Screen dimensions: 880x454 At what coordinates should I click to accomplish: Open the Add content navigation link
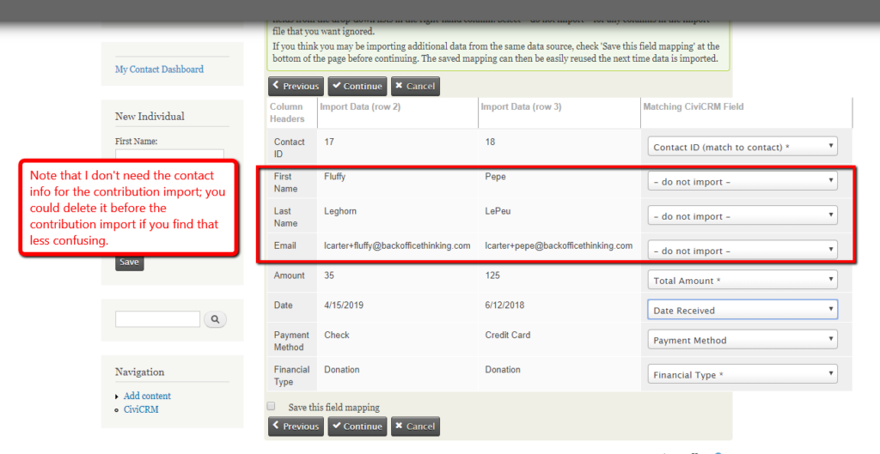click(x=147, y=396)
